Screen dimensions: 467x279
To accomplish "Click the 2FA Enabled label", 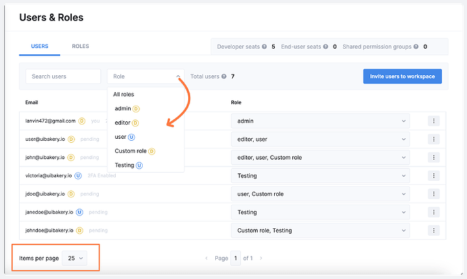I will point(102,175).
